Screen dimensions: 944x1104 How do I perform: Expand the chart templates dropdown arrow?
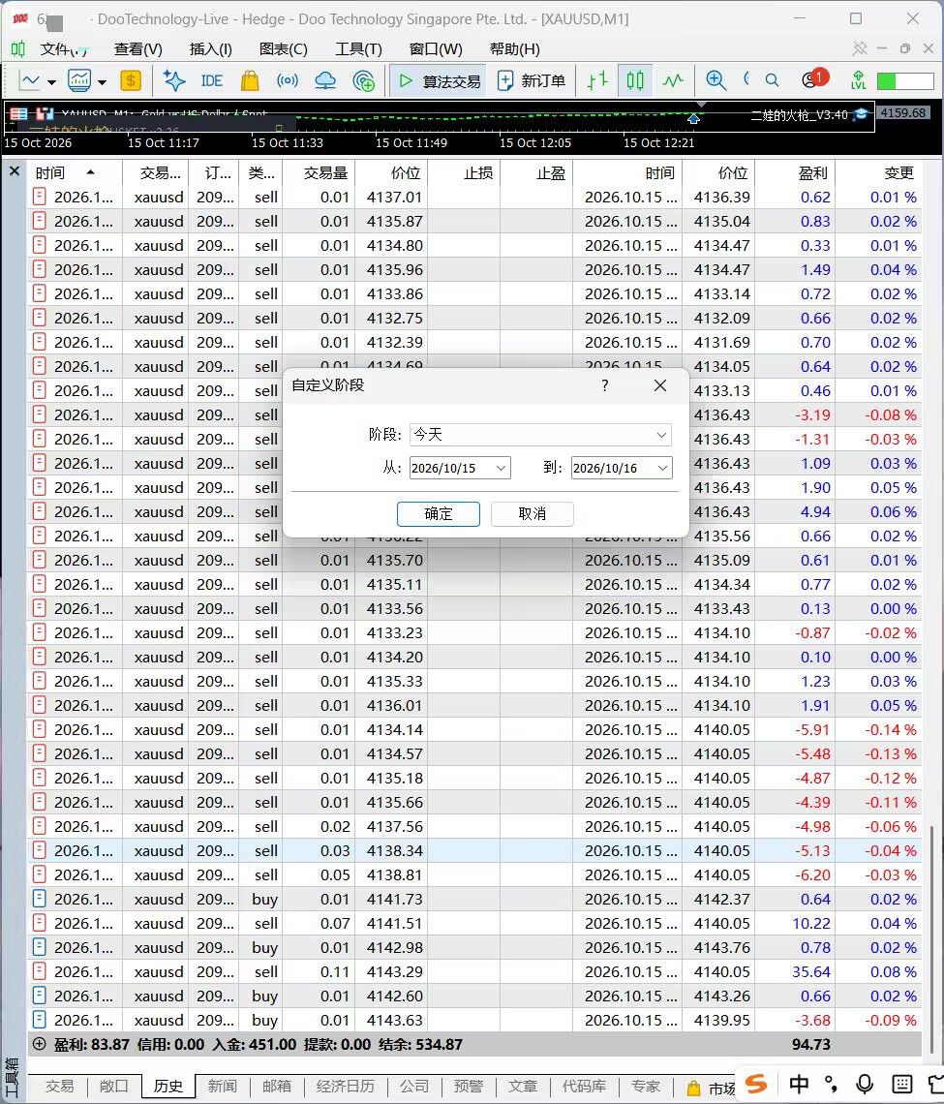pyautogui.click(x=102, y=82)
